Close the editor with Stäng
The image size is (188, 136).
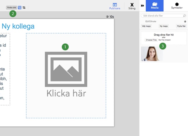click(132, 5)
